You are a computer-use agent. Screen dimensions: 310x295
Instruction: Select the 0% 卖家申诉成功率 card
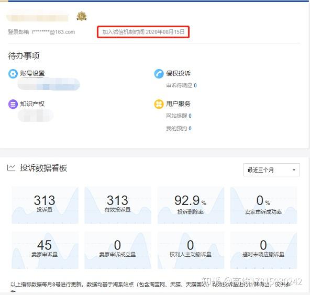[x=264, y=205]
